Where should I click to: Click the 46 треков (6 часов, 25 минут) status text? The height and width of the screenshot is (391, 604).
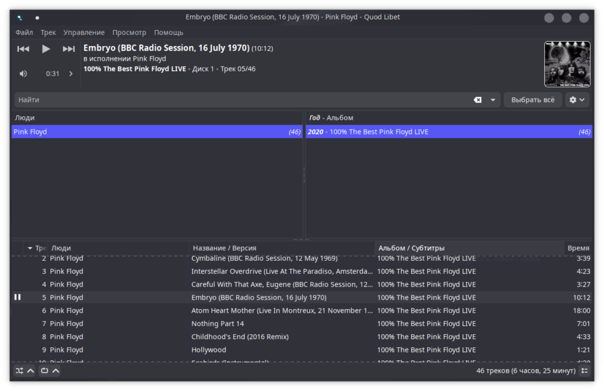tap(526, 370)
